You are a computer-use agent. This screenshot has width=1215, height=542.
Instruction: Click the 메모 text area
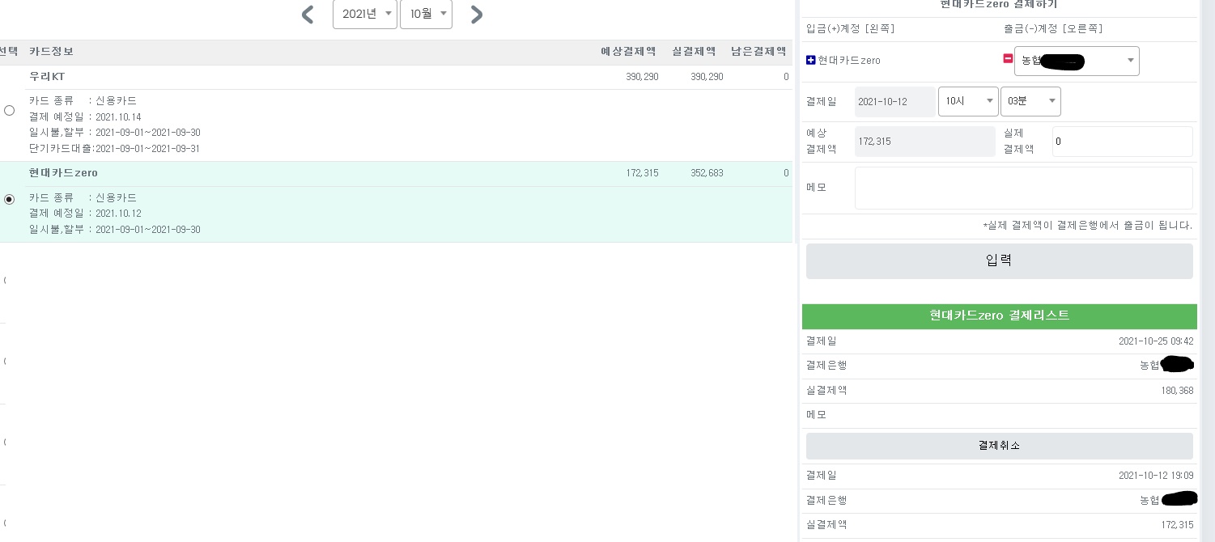click(1023, 188)
